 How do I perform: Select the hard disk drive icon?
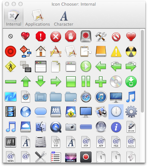[x=41, y=142]
